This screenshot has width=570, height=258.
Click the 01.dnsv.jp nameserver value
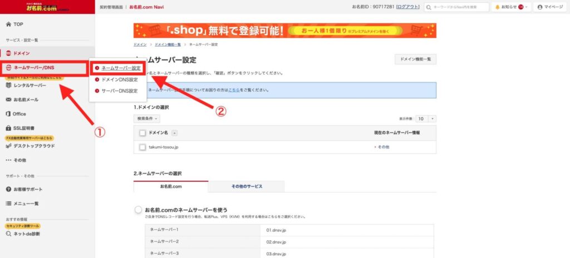pyautogui.click(x=276, y=230)
